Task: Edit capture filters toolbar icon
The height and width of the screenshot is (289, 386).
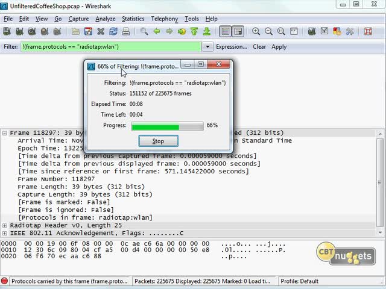Action: click(x=312, y=31)
